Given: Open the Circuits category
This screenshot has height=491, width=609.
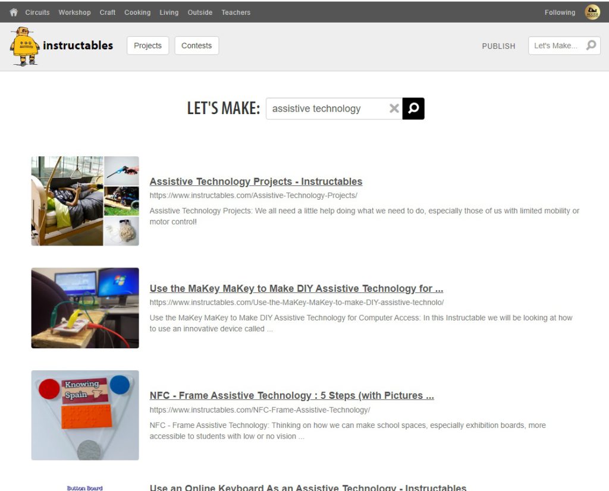Looking at the screenshot, I should [37, 12].
